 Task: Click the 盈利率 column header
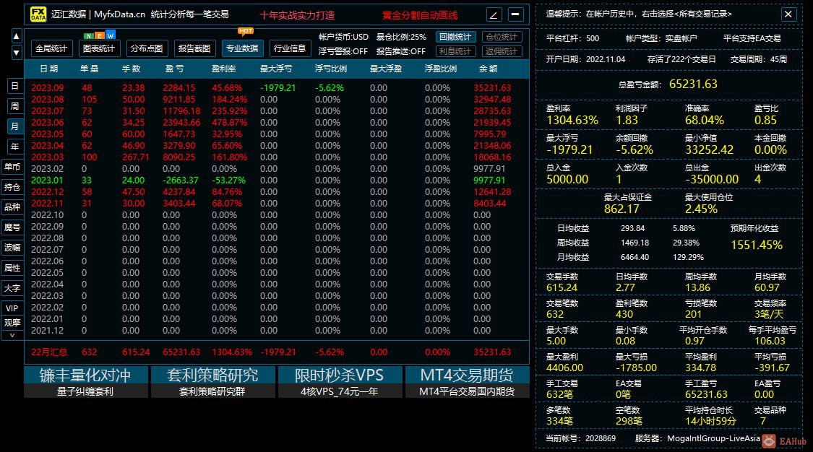click(223, 69)
